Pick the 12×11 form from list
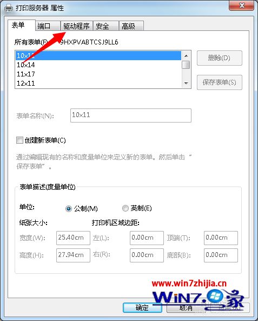The width and height of the screenshot is (258, 321). pos(98,84)
